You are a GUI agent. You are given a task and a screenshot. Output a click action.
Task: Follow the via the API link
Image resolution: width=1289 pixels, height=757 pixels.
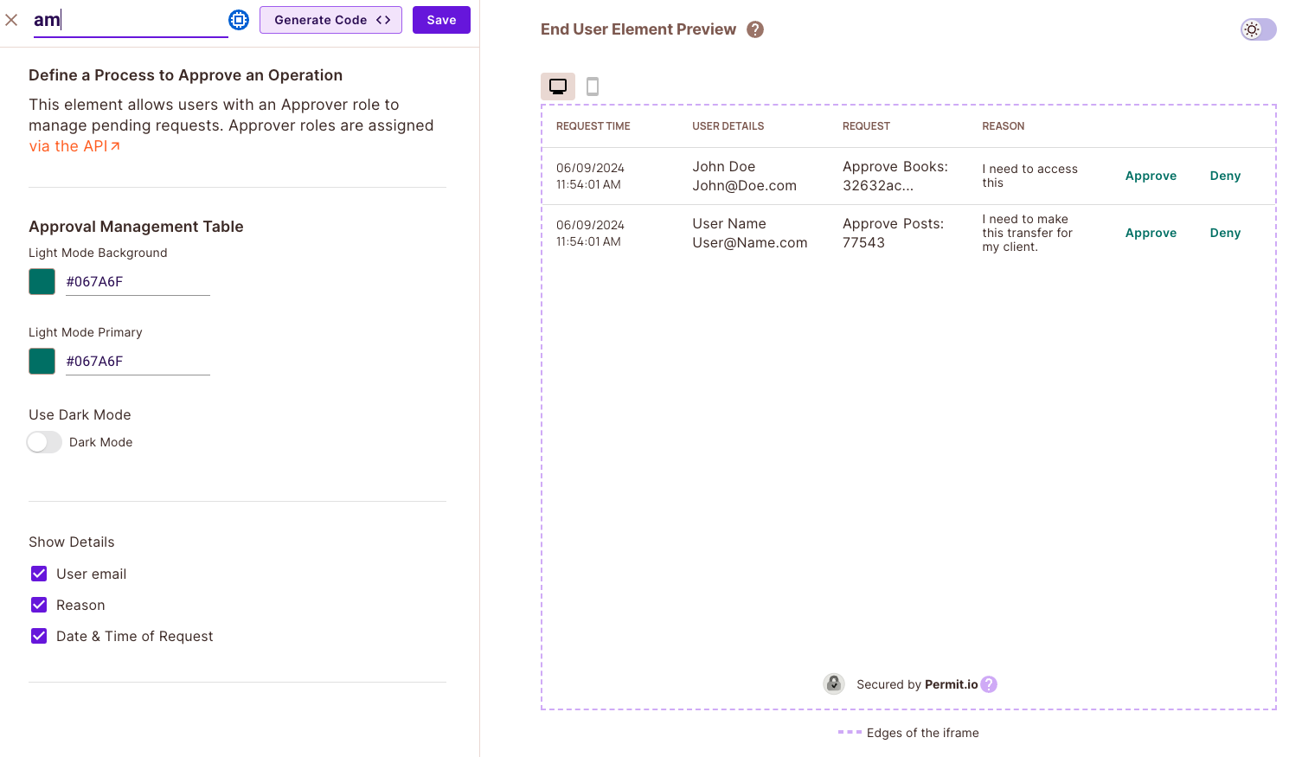coord(69,146)
